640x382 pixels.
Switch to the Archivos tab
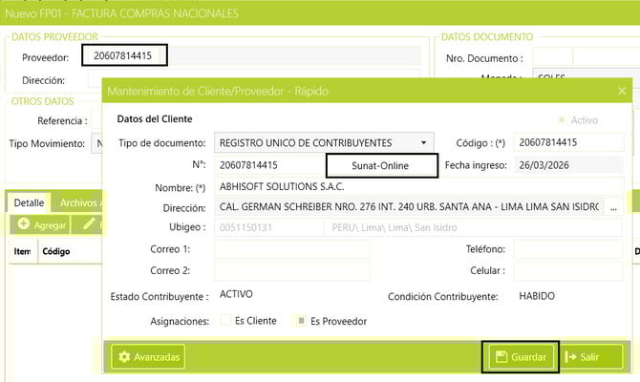click(x=78, y=202)
